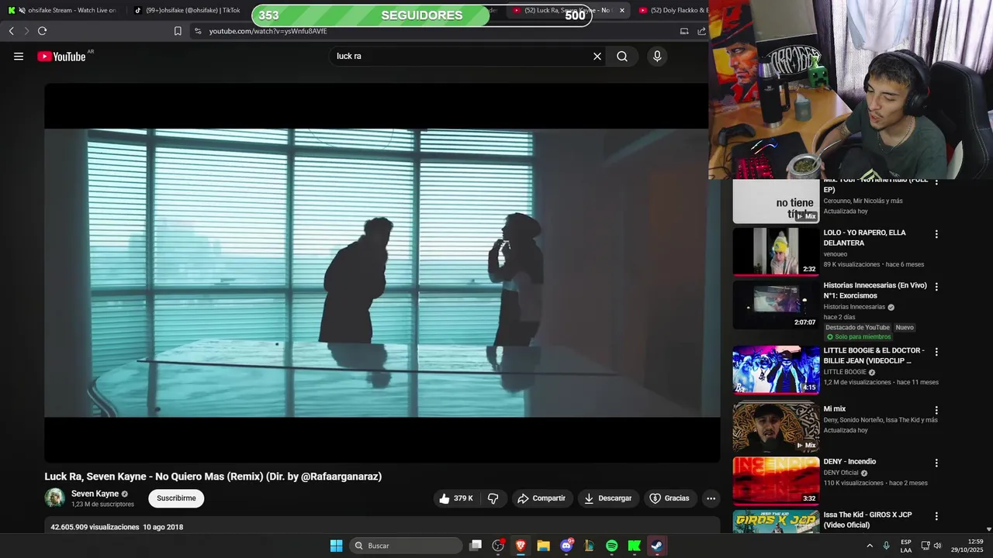Focus the Windows taskbar Buscar search

[406, 546]
